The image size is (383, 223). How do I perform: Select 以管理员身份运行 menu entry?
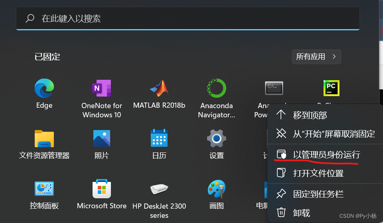point(326,155)
